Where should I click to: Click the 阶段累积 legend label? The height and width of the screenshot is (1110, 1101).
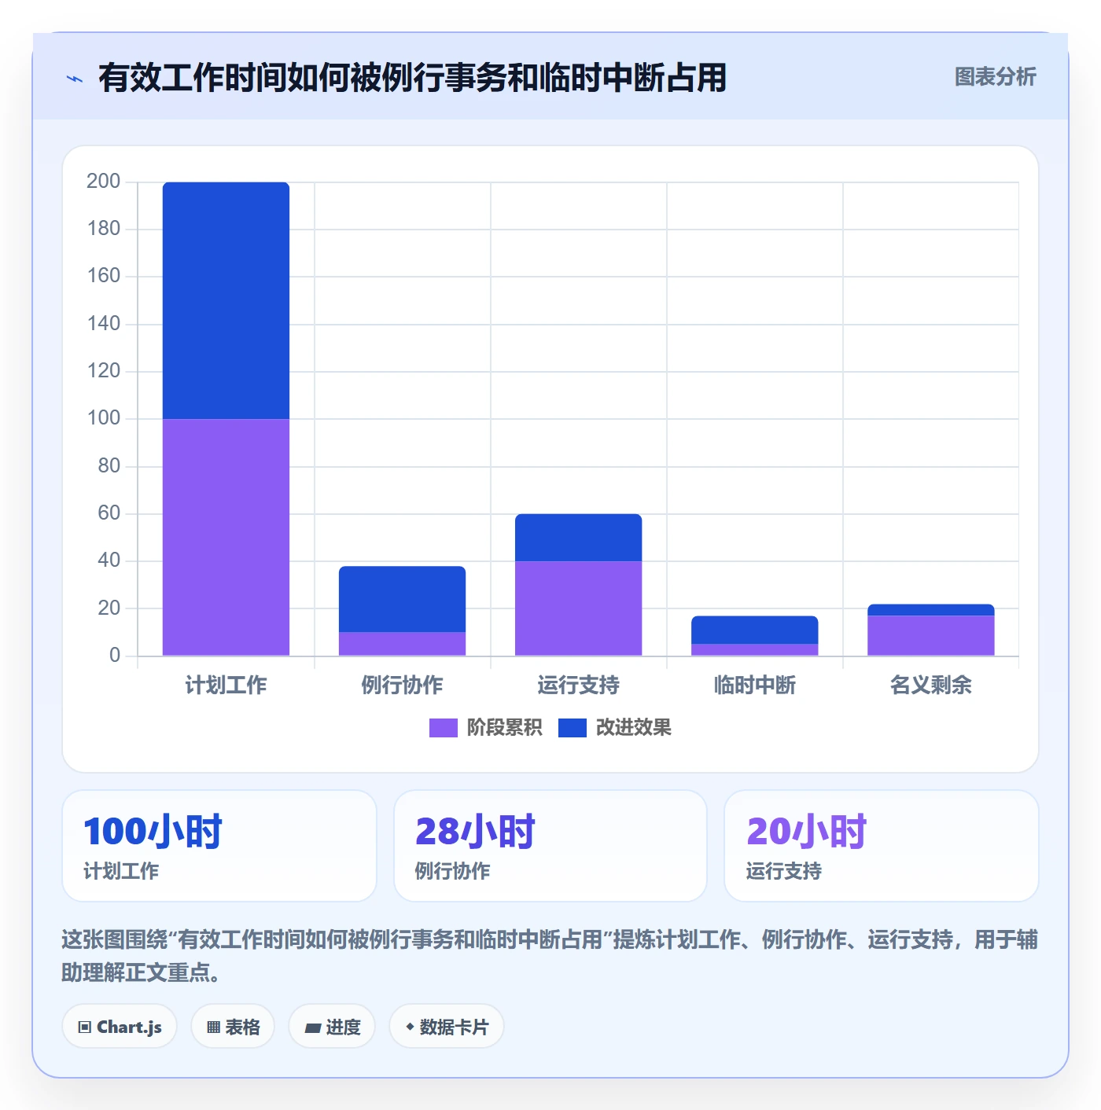[x=505, y=728]
